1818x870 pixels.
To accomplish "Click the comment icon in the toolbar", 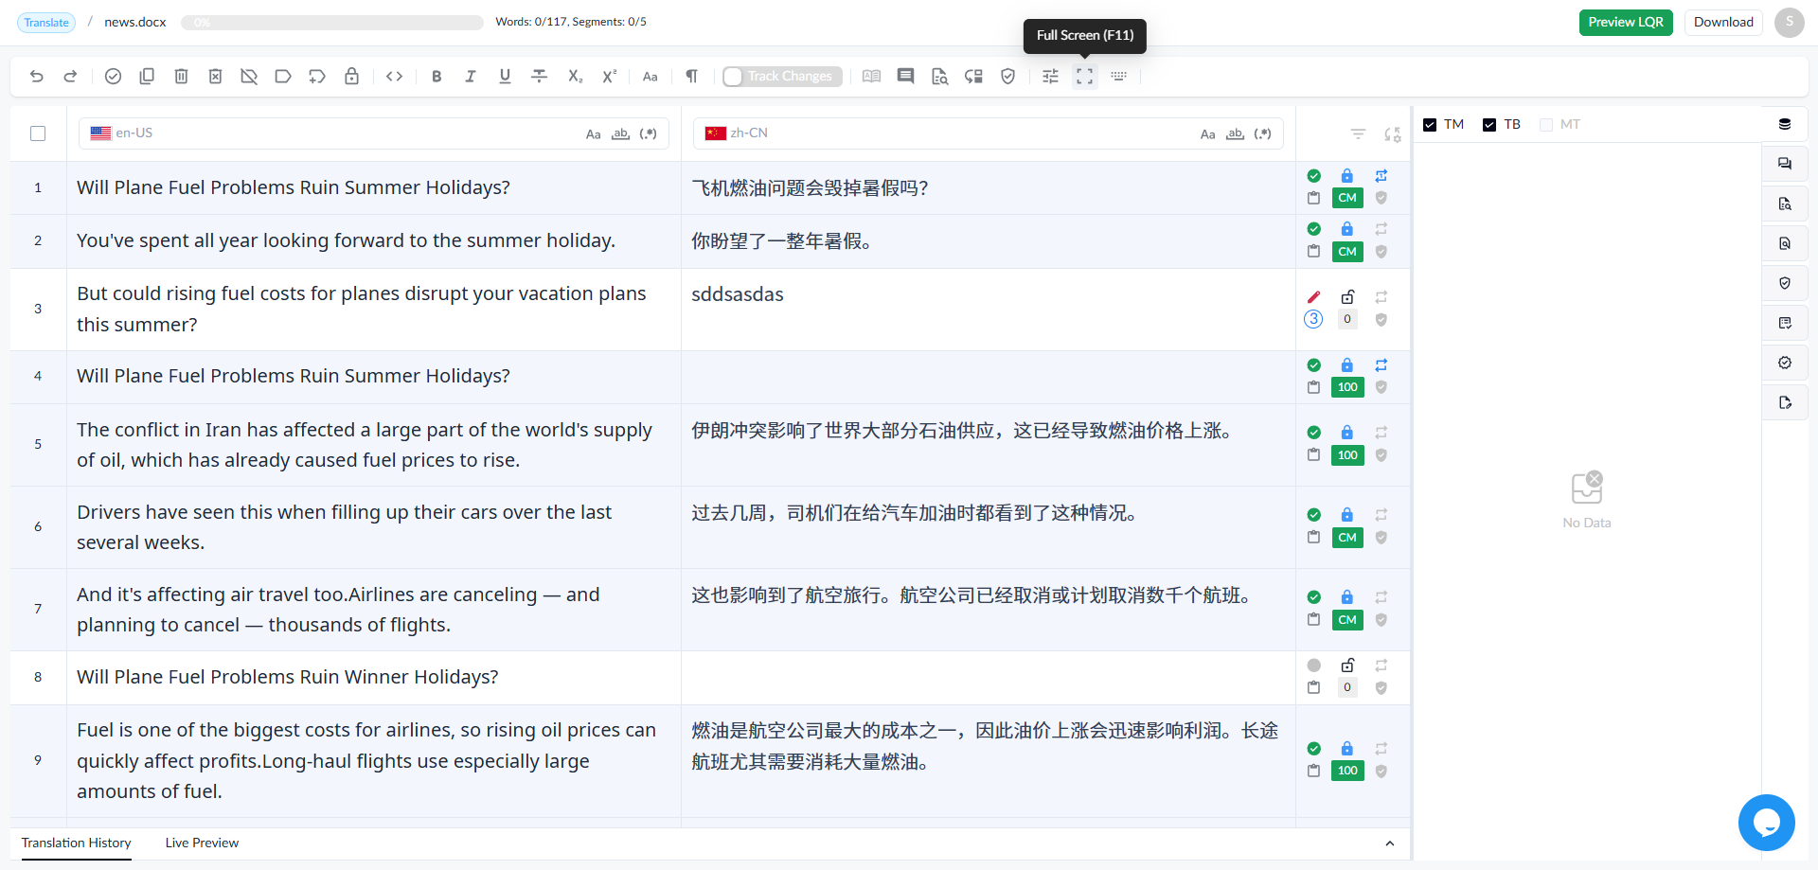I will [x=905, y=77].
